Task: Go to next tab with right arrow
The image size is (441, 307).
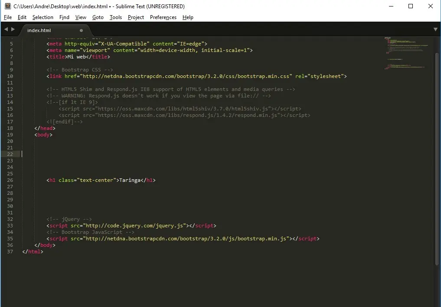Action: [13, 29]
